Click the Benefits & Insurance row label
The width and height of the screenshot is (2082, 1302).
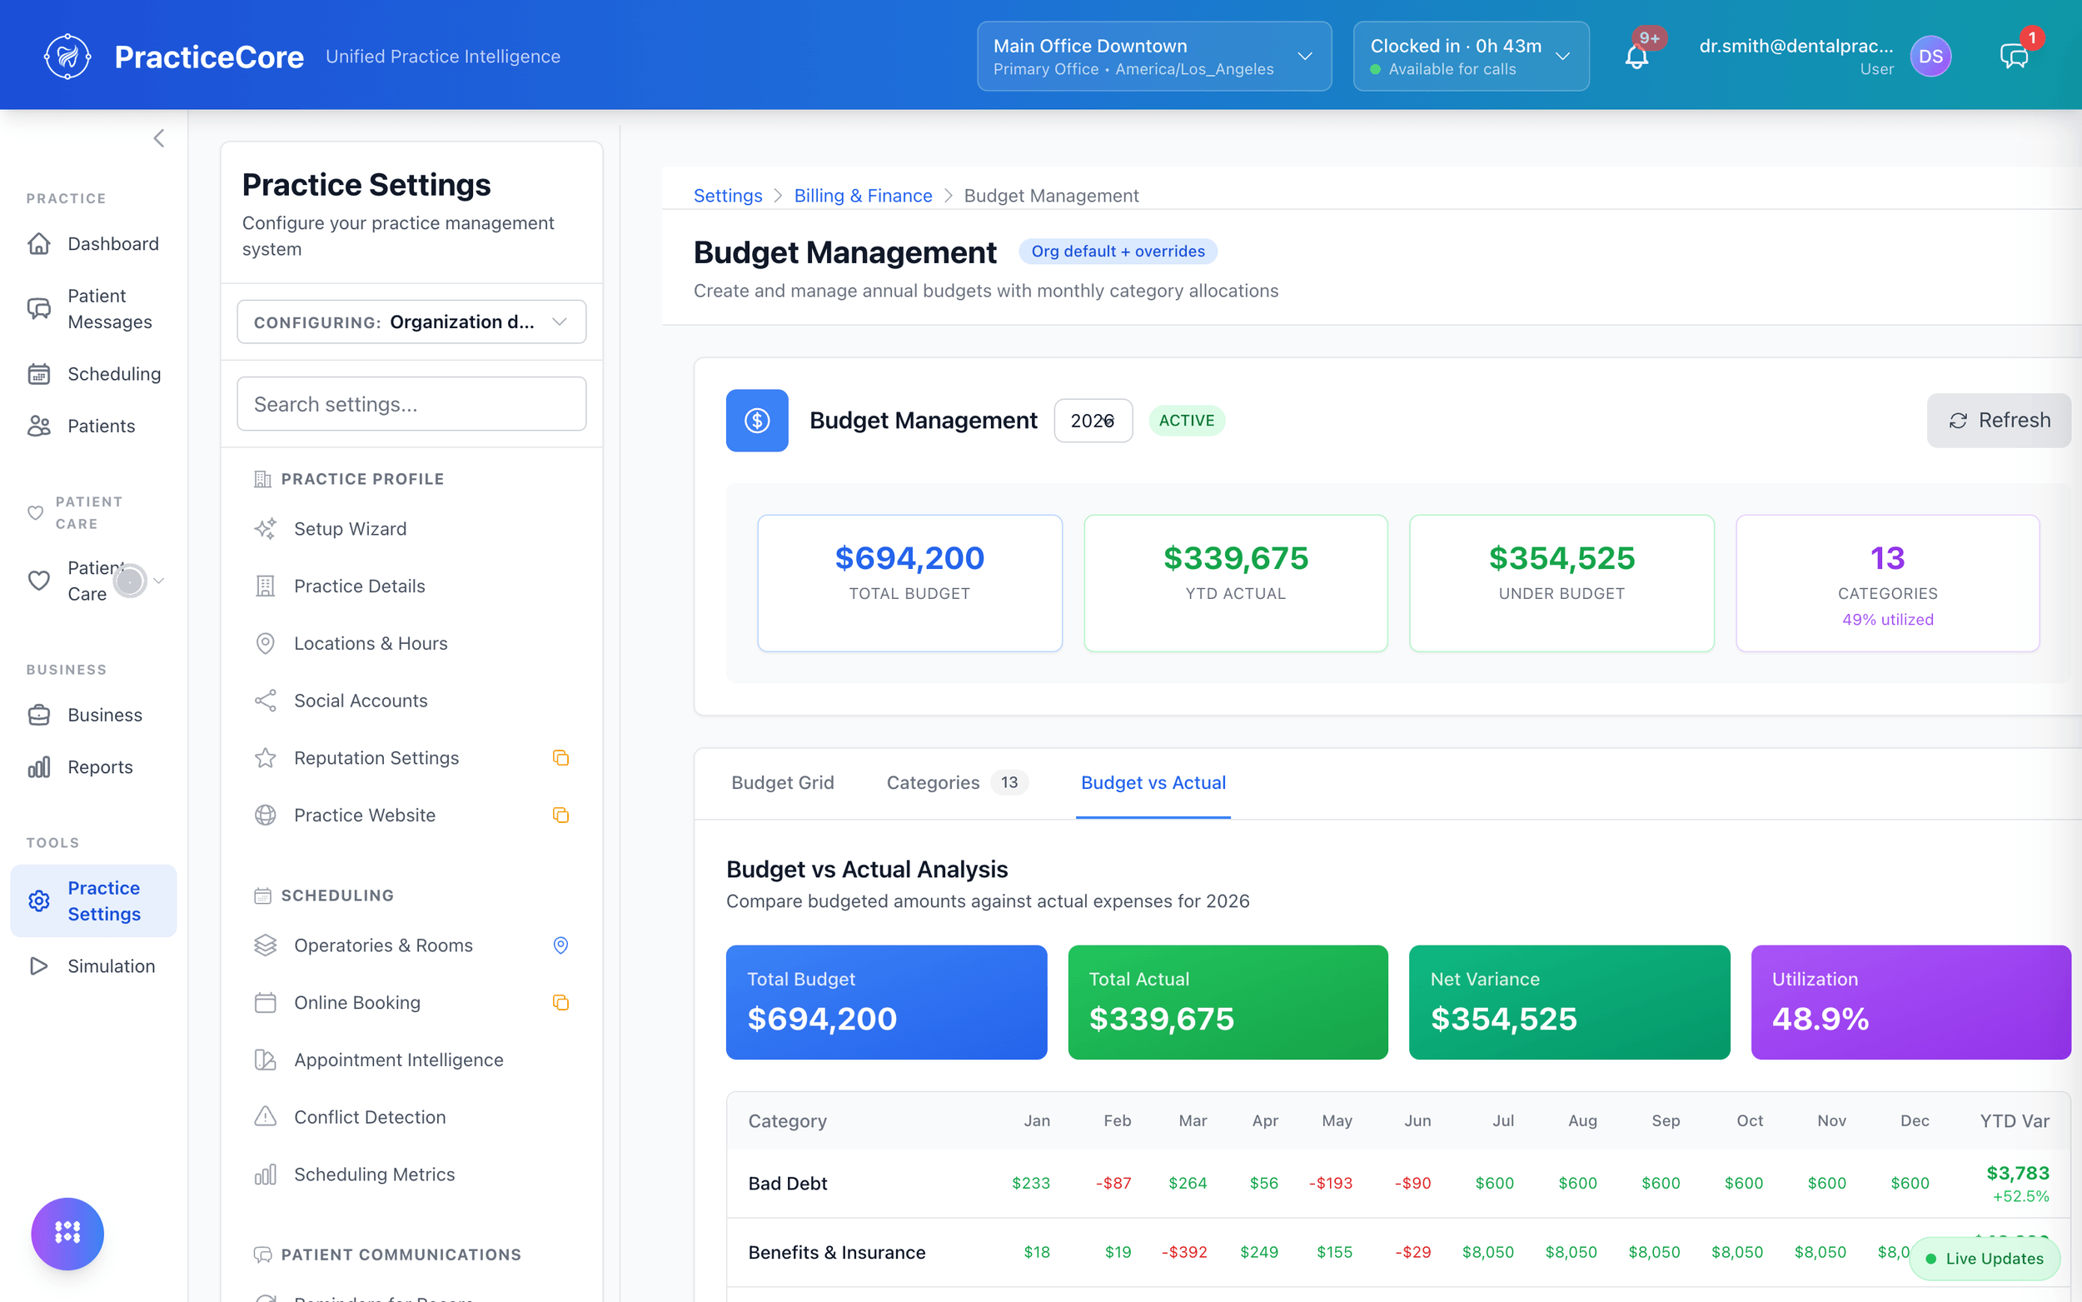point(836,1252)
